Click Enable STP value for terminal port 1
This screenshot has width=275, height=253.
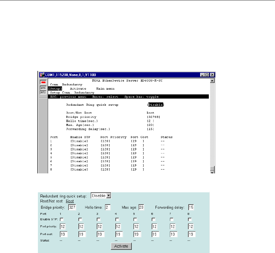[x=79, y=141]
